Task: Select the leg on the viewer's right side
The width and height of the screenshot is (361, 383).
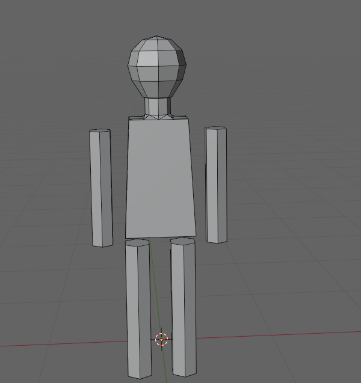Action: 184,307
